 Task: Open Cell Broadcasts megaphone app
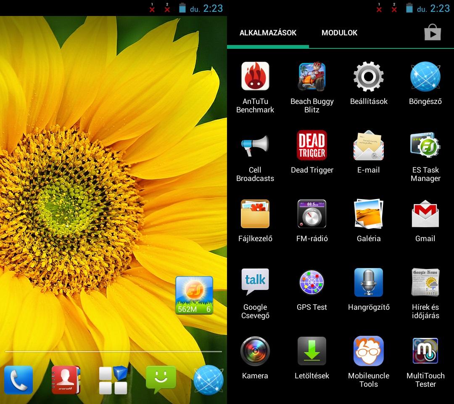click(x=255, y=145)
